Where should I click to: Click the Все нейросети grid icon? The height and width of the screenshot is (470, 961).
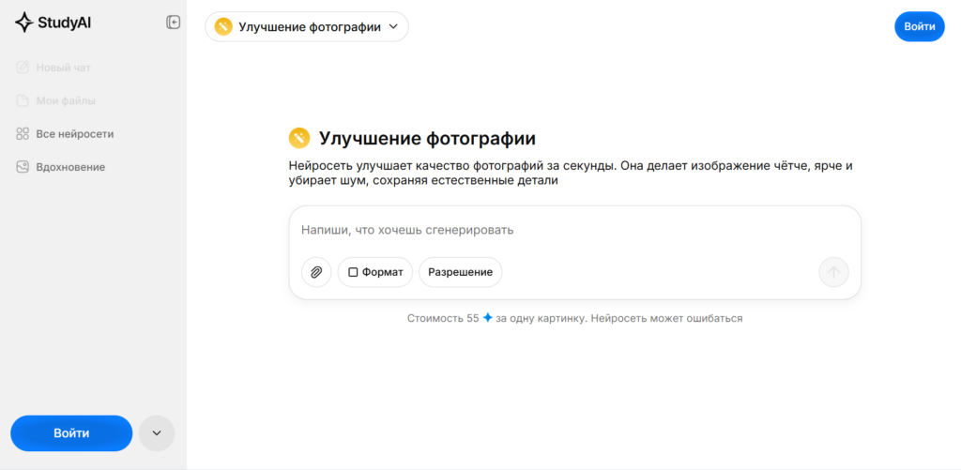[23, 133]
